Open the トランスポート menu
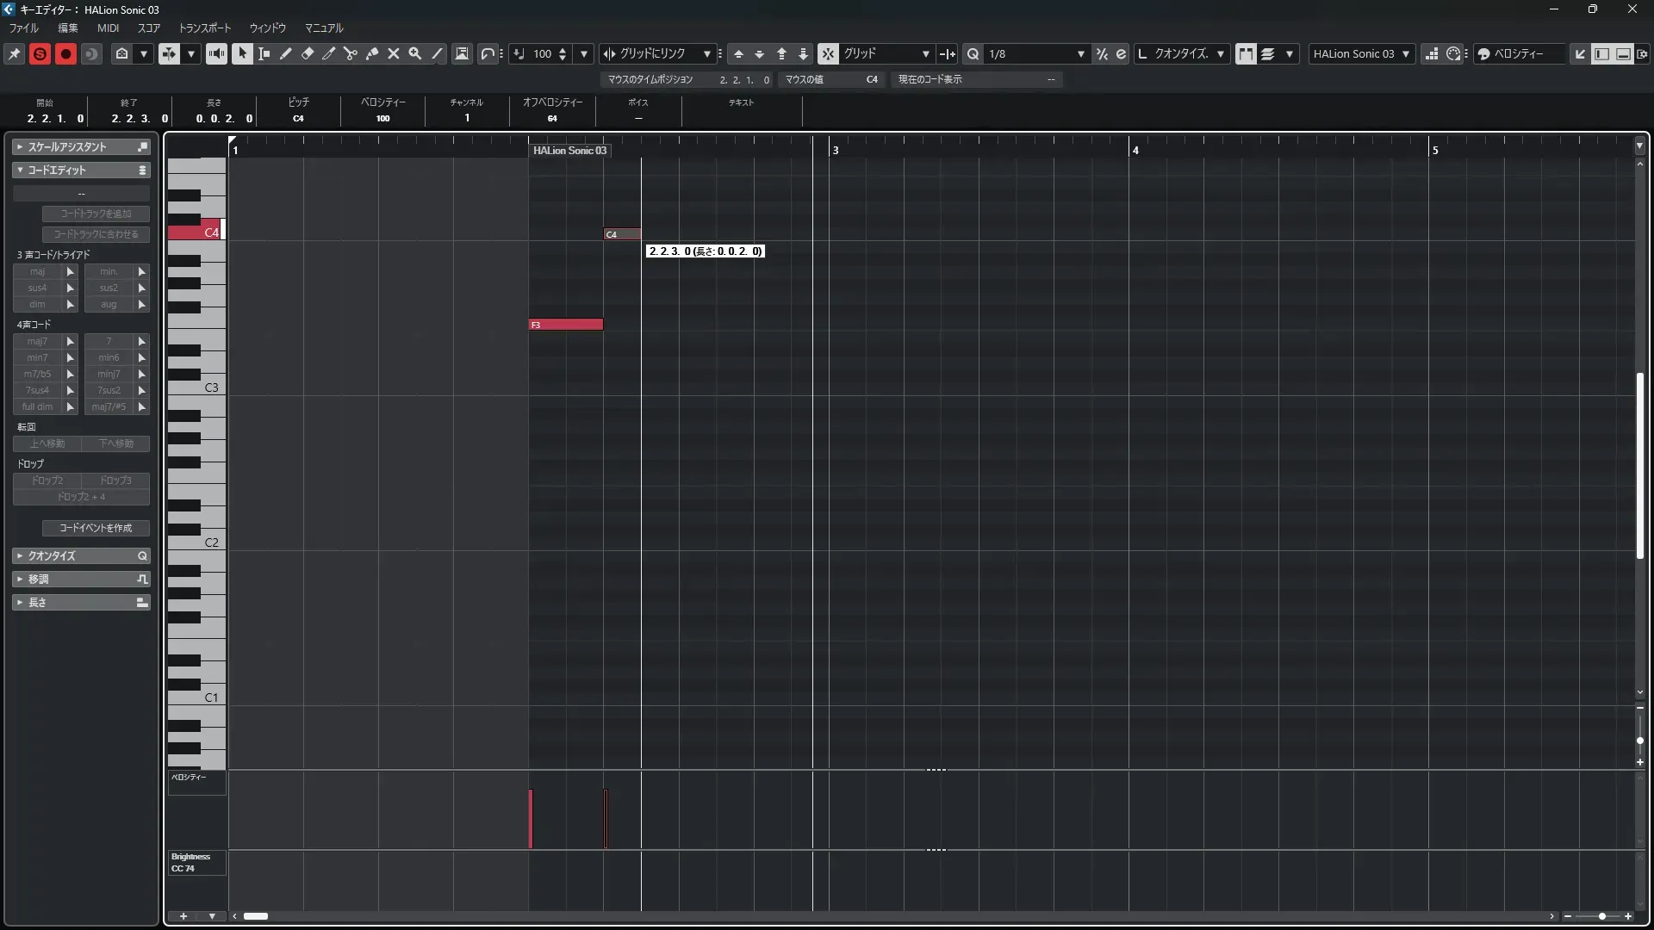This screenshot has height=930, width=1654. click(204, 28)
